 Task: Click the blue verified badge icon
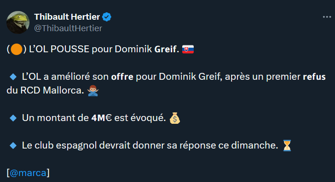(107, 17)
